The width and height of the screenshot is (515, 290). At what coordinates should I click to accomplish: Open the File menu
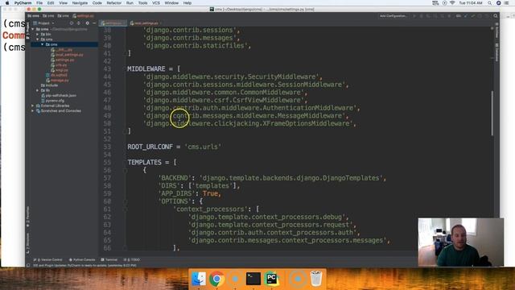click(x=39, y=3)
